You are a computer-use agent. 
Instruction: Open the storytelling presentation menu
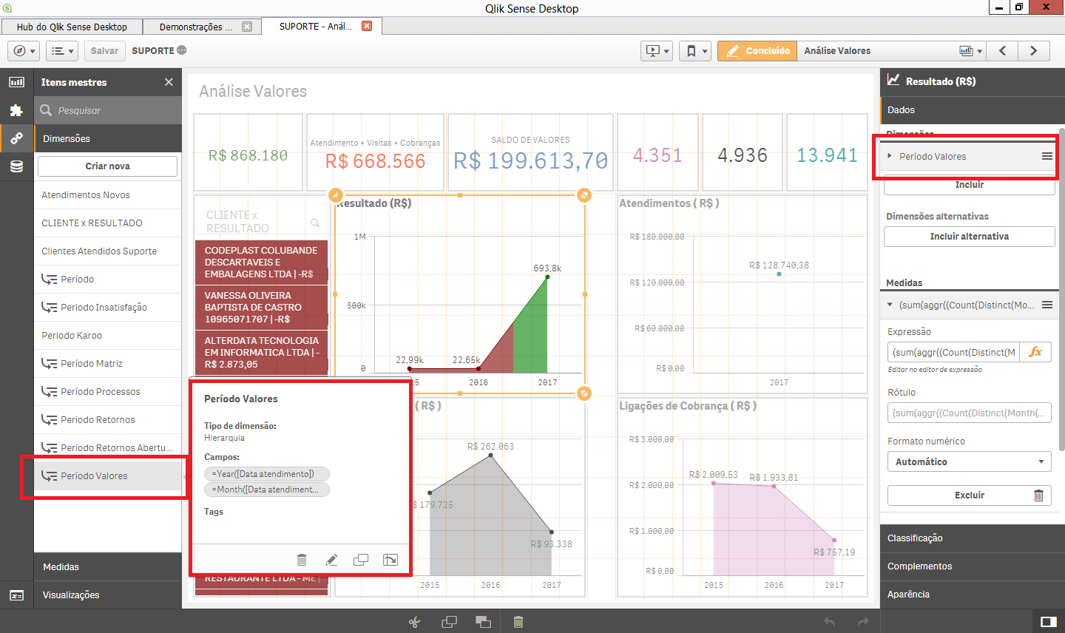pos(657,51)
